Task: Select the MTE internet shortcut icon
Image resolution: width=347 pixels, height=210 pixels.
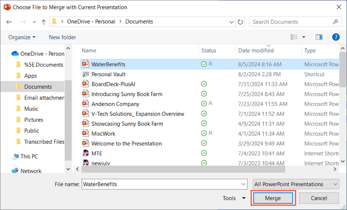Action: click(x=86, y=153)
